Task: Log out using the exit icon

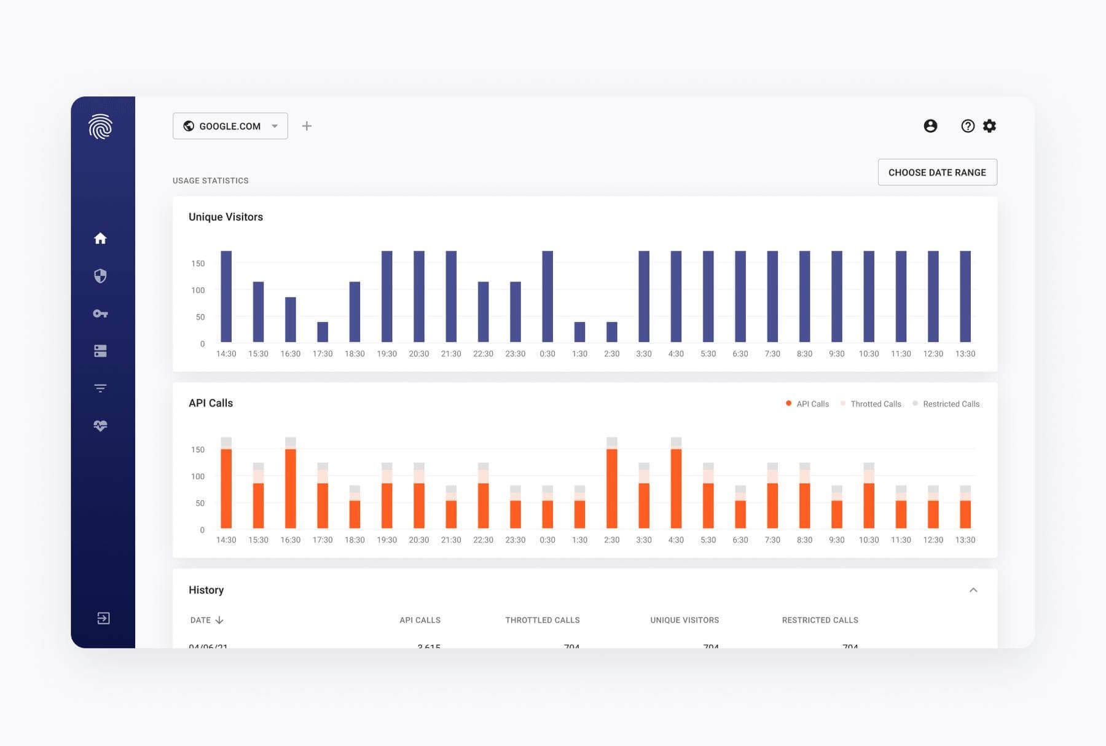Action: click(x=103, y=618)
